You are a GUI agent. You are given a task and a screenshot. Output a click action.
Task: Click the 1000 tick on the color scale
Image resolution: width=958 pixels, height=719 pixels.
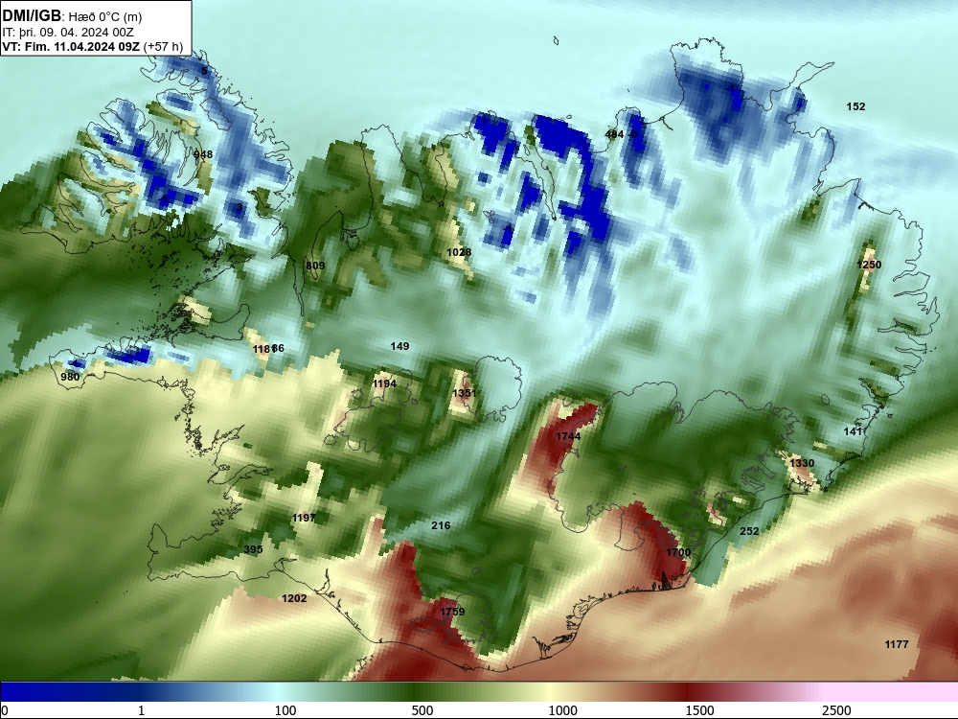pos(562,710)
